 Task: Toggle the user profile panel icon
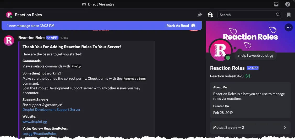210,15
